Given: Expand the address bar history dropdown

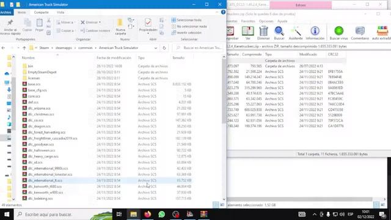Looking at the screenshot, I should coord(156,48).
